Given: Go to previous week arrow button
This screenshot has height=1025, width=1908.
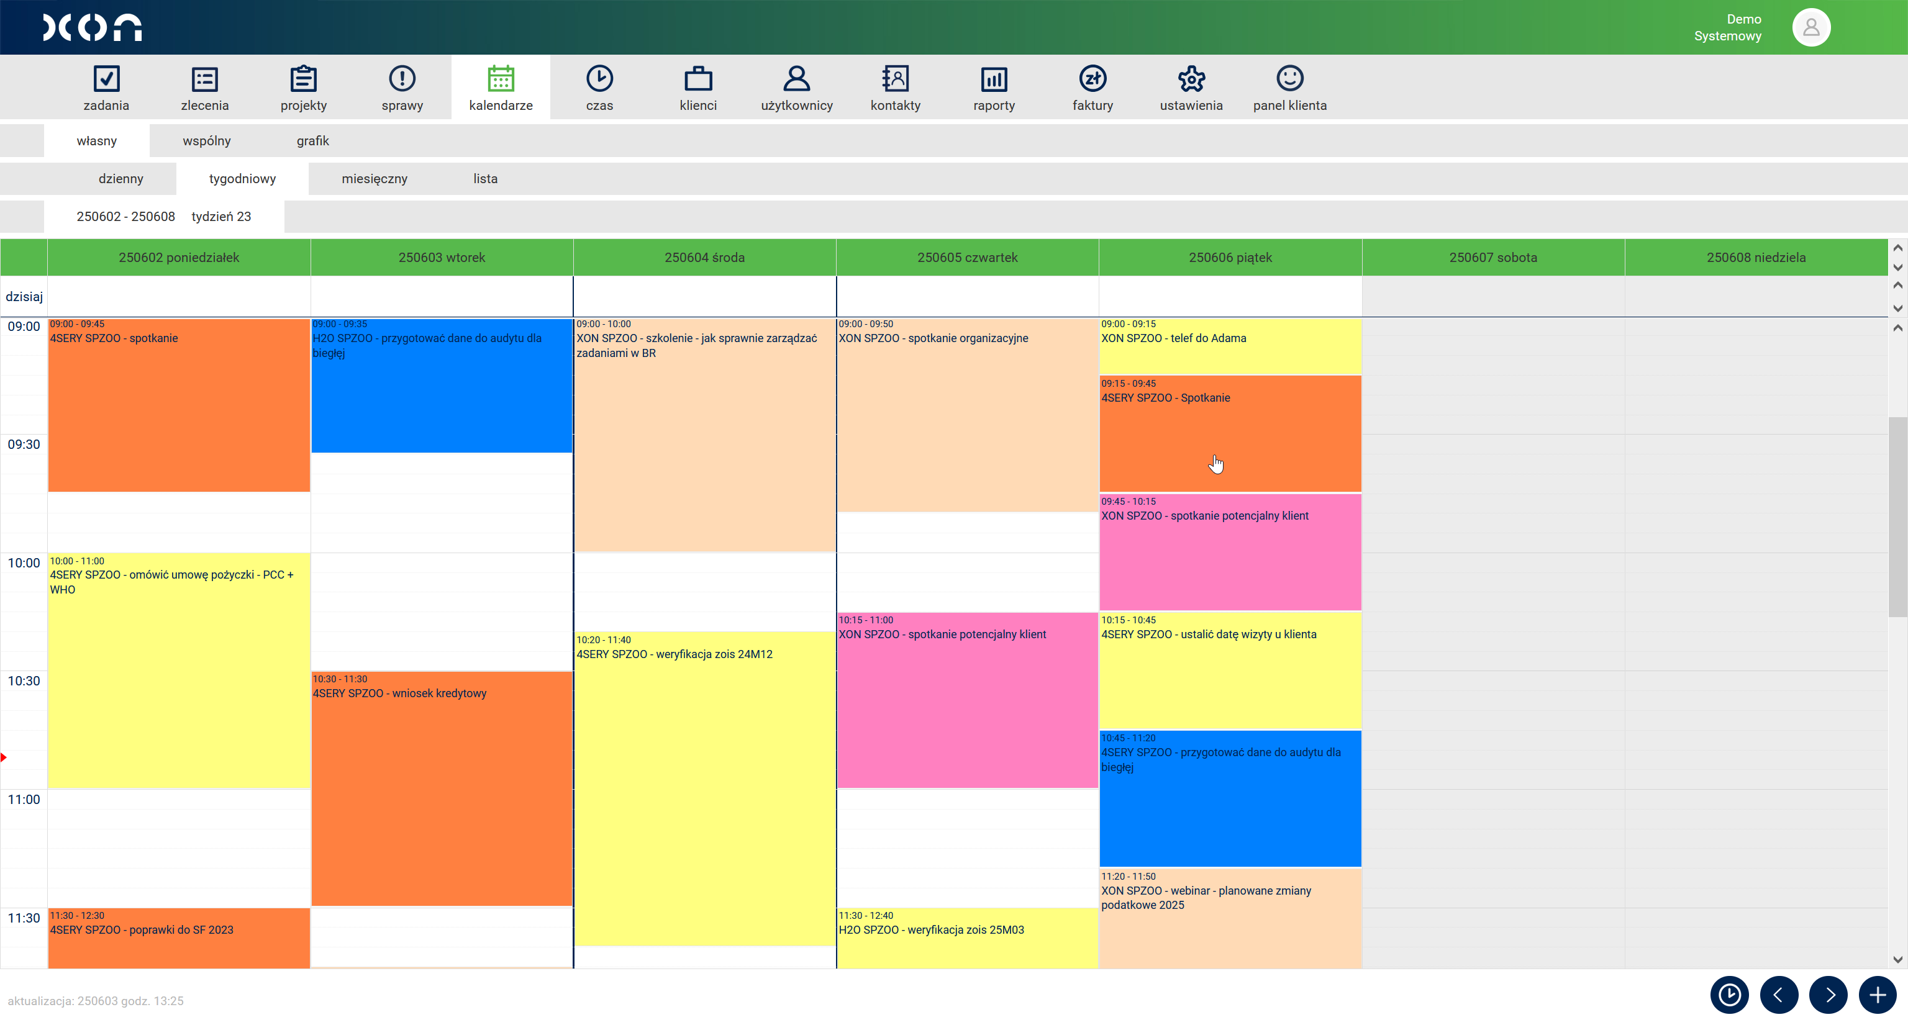Looking at the screenshot, I should coord(1778,994).
